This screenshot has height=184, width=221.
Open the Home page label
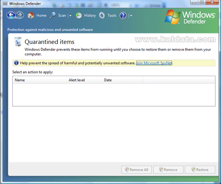pos(41,15)
